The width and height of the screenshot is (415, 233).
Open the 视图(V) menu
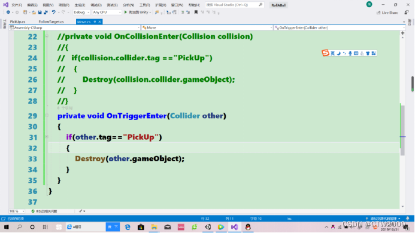coord(48,5)
